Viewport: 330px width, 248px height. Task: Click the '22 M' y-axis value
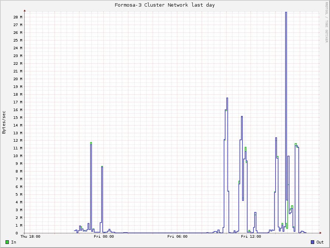click(x=18, y=63)
